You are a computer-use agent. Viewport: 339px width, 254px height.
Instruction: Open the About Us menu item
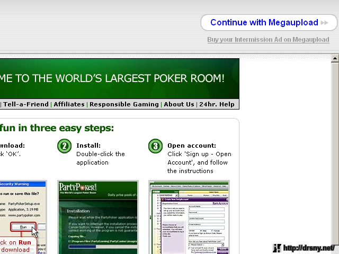(179, 104)
